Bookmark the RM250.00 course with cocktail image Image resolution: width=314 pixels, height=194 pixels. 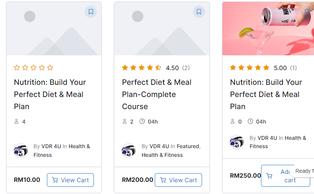(307, 12)
